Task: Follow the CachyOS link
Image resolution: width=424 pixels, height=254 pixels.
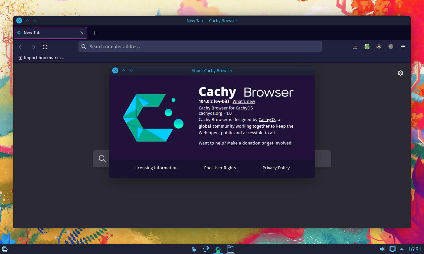Action: (267, 120)
